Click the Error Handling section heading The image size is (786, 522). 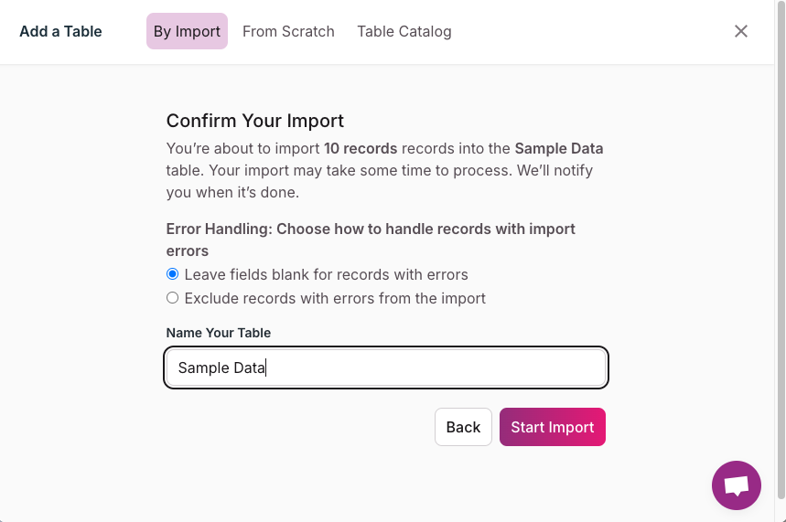click(371, 240)
